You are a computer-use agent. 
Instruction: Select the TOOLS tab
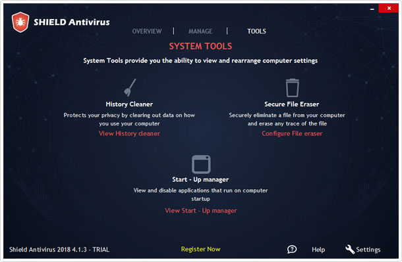(x=256, y=31)
